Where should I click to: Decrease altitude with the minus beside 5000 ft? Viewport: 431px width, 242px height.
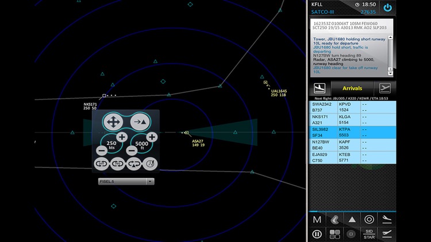132,150
